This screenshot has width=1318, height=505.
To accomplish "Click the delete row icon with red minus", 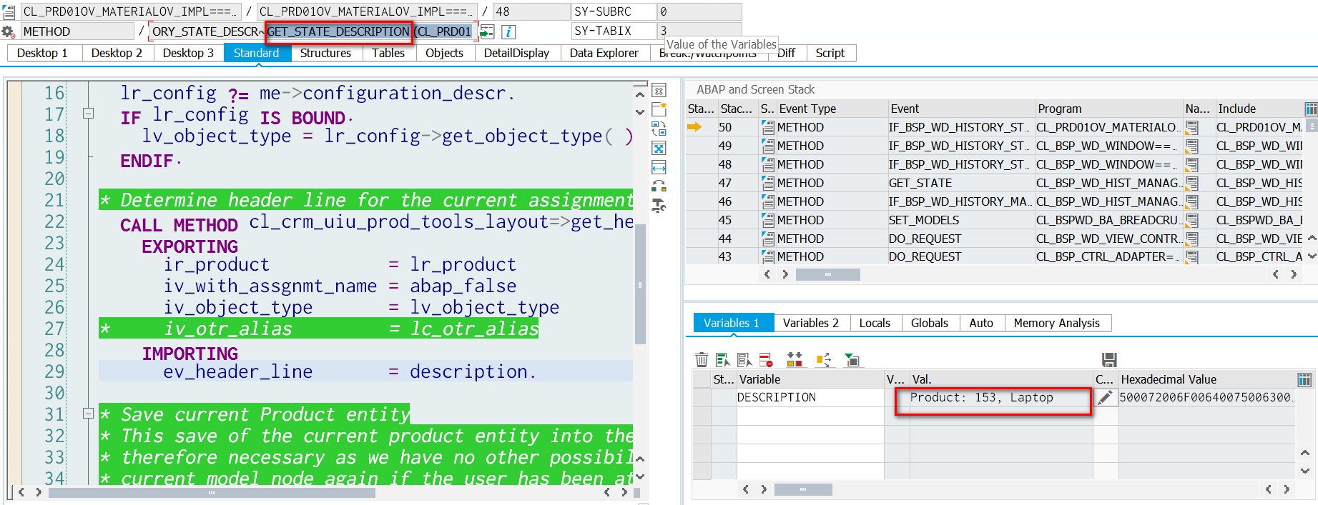I will [x=766, y=359].
